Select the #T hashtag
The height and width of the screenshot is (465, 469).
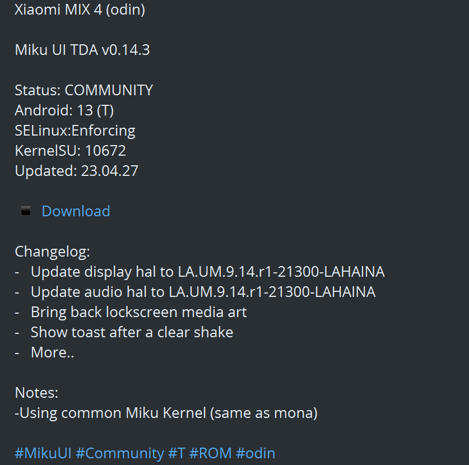pyautogui.click(x=177, y=453)
